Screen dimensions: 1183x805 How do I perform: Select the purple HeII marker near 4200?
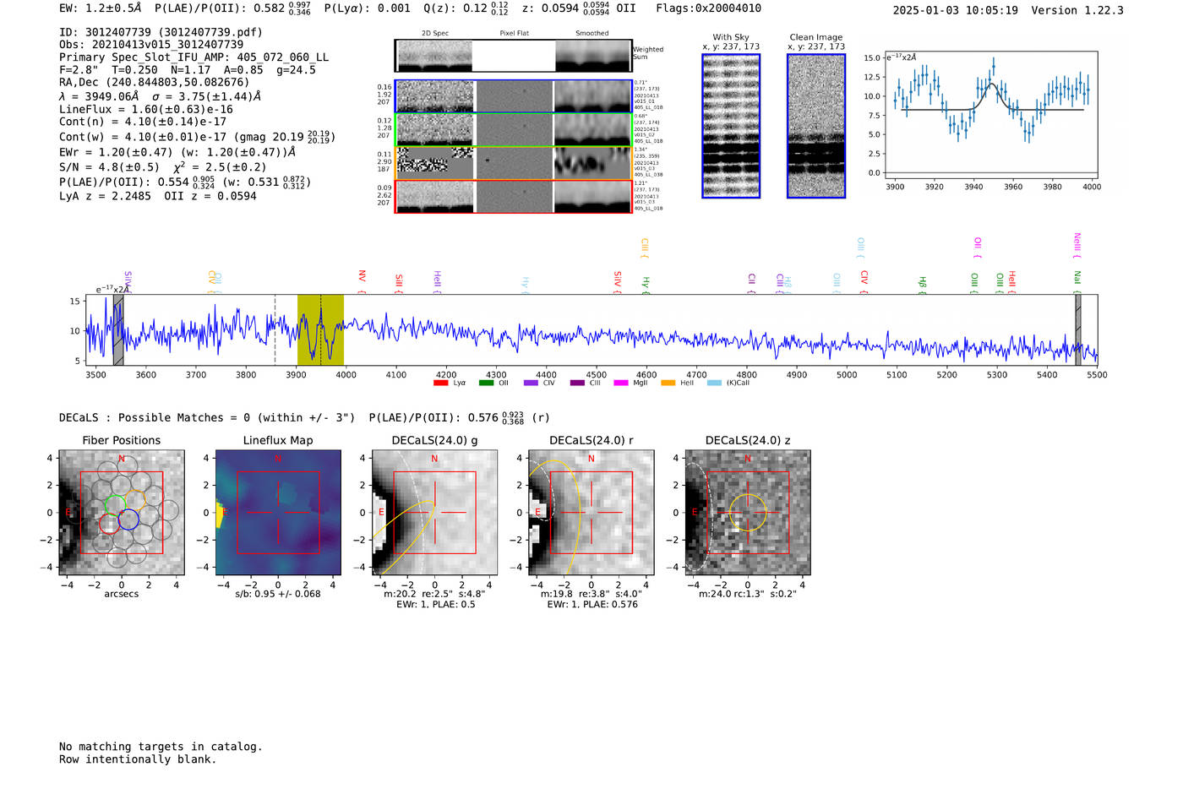tap(437, 282)
